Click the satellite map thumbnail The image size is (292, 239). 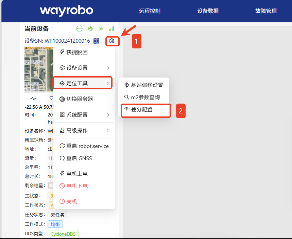pos(39,69)
